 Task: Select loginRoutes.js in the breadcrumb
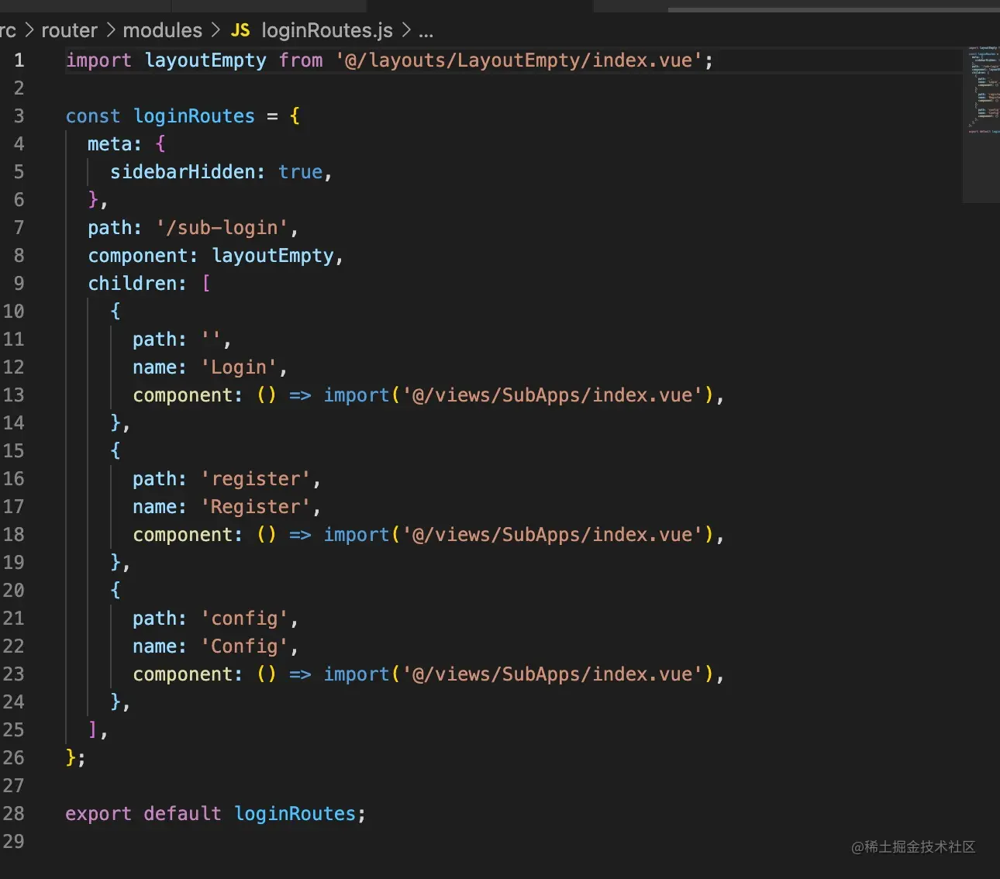327,30
